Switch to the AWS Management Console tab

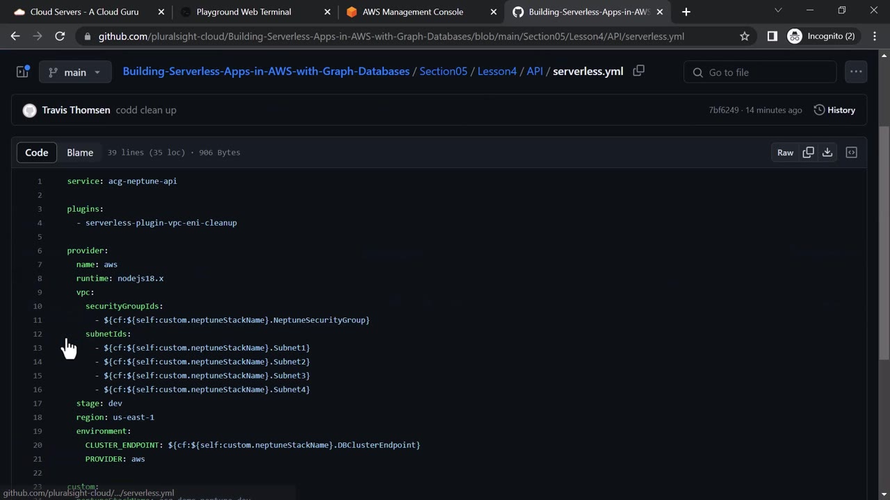coord(412,12)
